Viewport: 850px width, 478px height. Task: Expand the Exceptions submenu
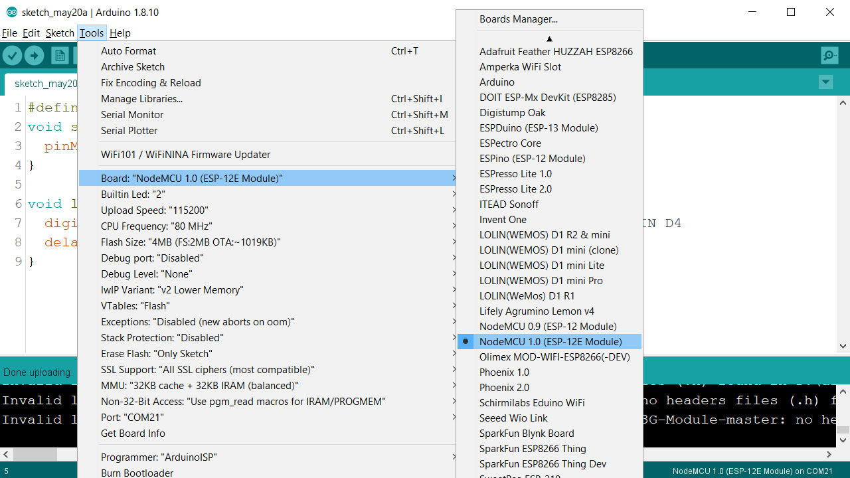tap(268, 321)
